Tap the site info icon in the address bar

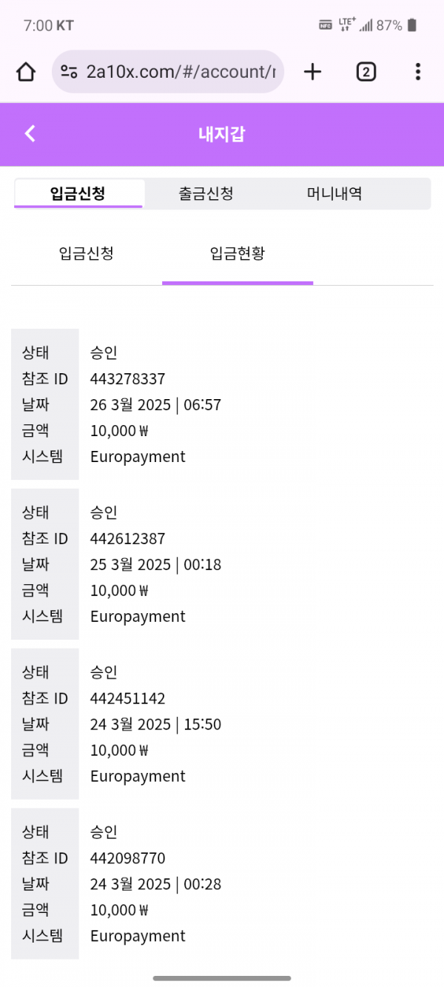coord(70,72)
